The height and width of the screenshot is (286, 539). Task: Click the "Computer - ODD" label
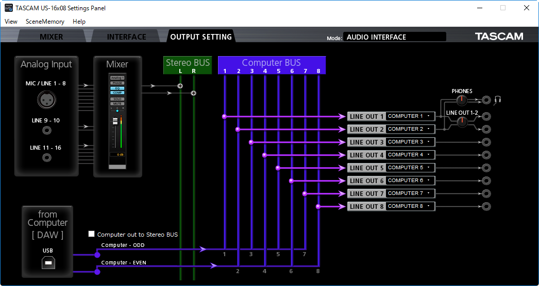tap(123, 245)
